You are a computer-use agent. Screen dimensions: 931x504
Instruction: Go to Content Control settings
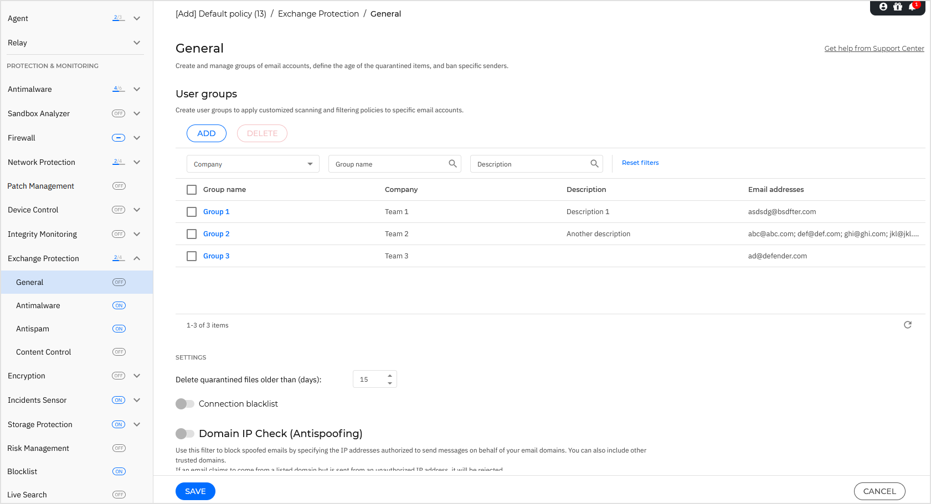(x=44, y=352)
